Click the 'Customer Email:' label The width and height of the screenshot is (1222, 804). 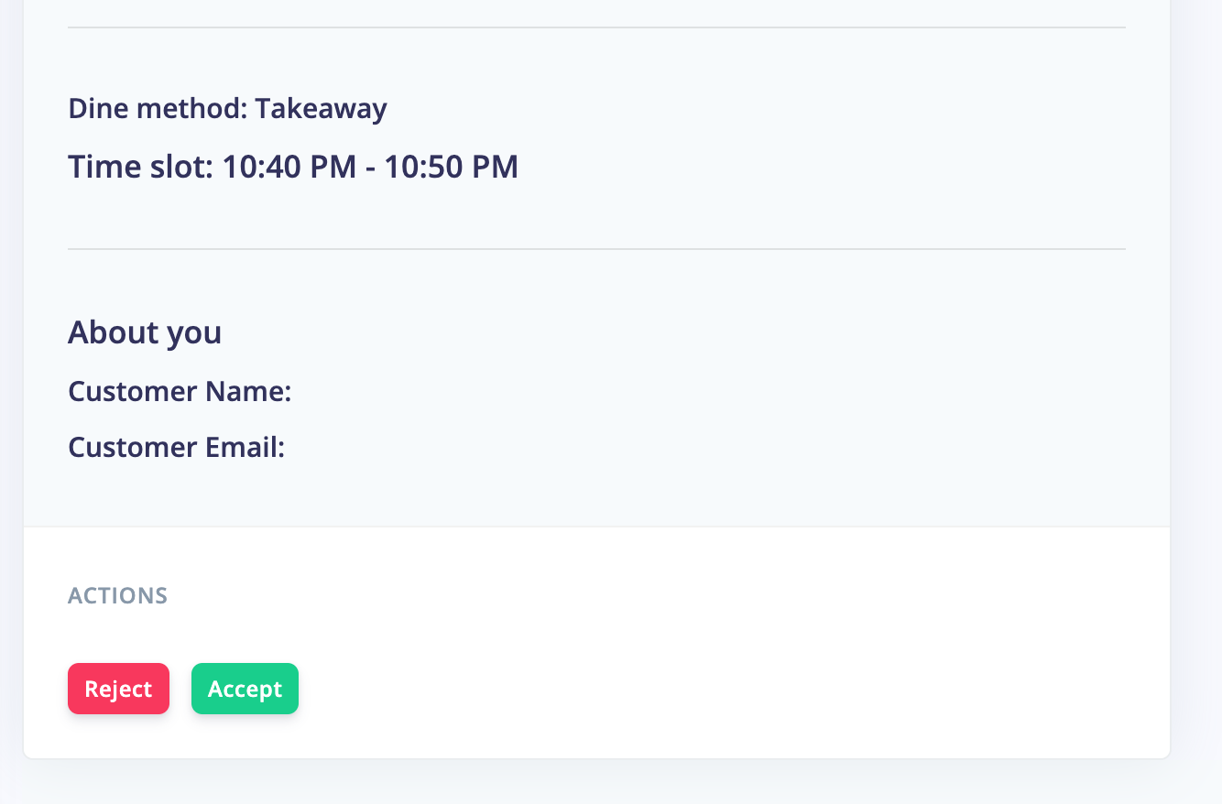177,448
